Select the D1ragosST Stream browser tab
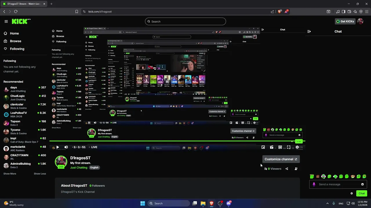This screenshot has height=208, width=371. click(x=24, y=4)
